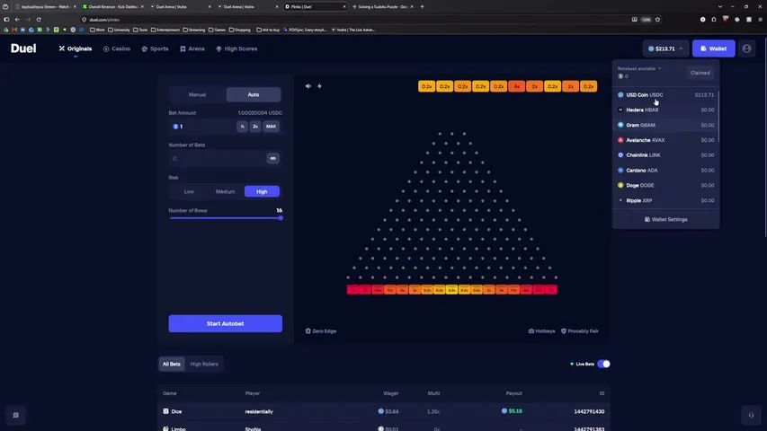The height and width of the screenshot is (431, 767).
Task: Click the Avalanche AVAX coin icon
Action: click(620, 140)
